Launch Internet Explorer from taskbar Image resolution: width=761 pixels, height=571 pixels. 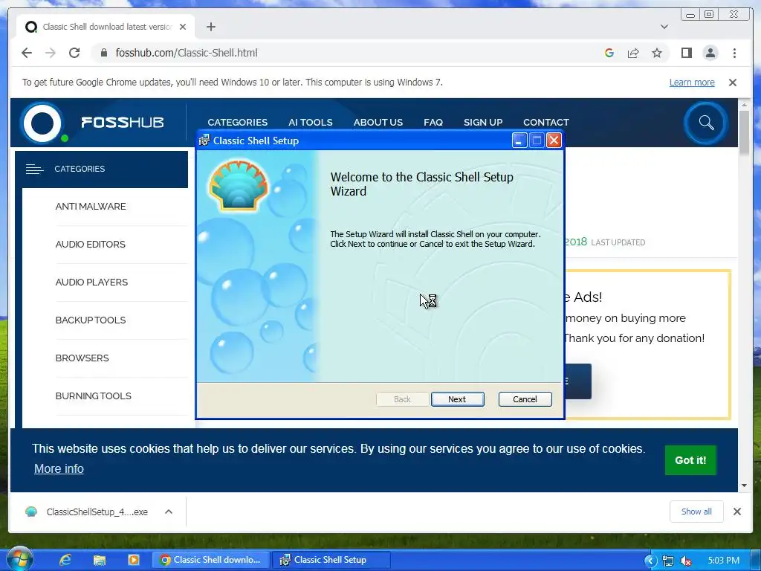point(65,560)
